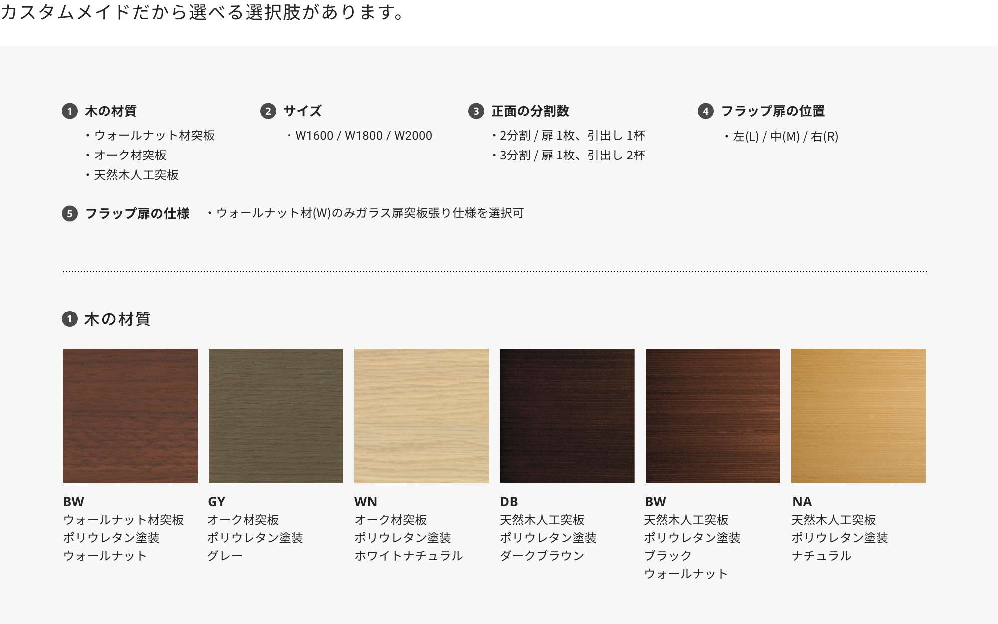Click the 2分割 door and drawer option text
The image size is (998, 624).
tap(572, 136)
